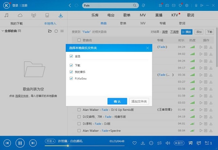The image size is (218, 150).
Task: Open folder icon beside 全部歌曲
Action: 50,31
